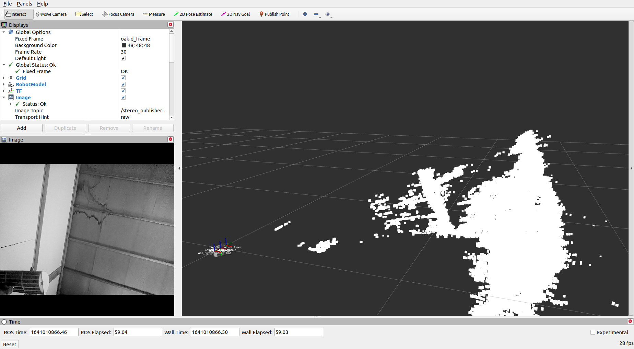634x349 pixels.
Task: Open the Panels menu
Action: coord(24,4)
